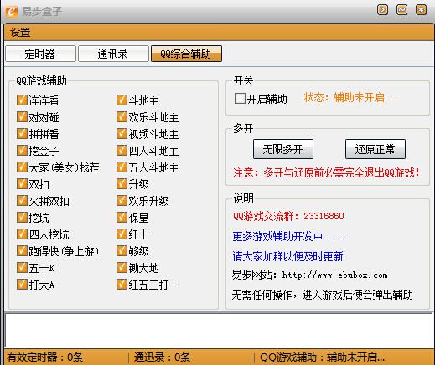The height and width of the screenshot is (365, 435).
Task: Click 无需任何操作 instruction text
Action: 322,295
